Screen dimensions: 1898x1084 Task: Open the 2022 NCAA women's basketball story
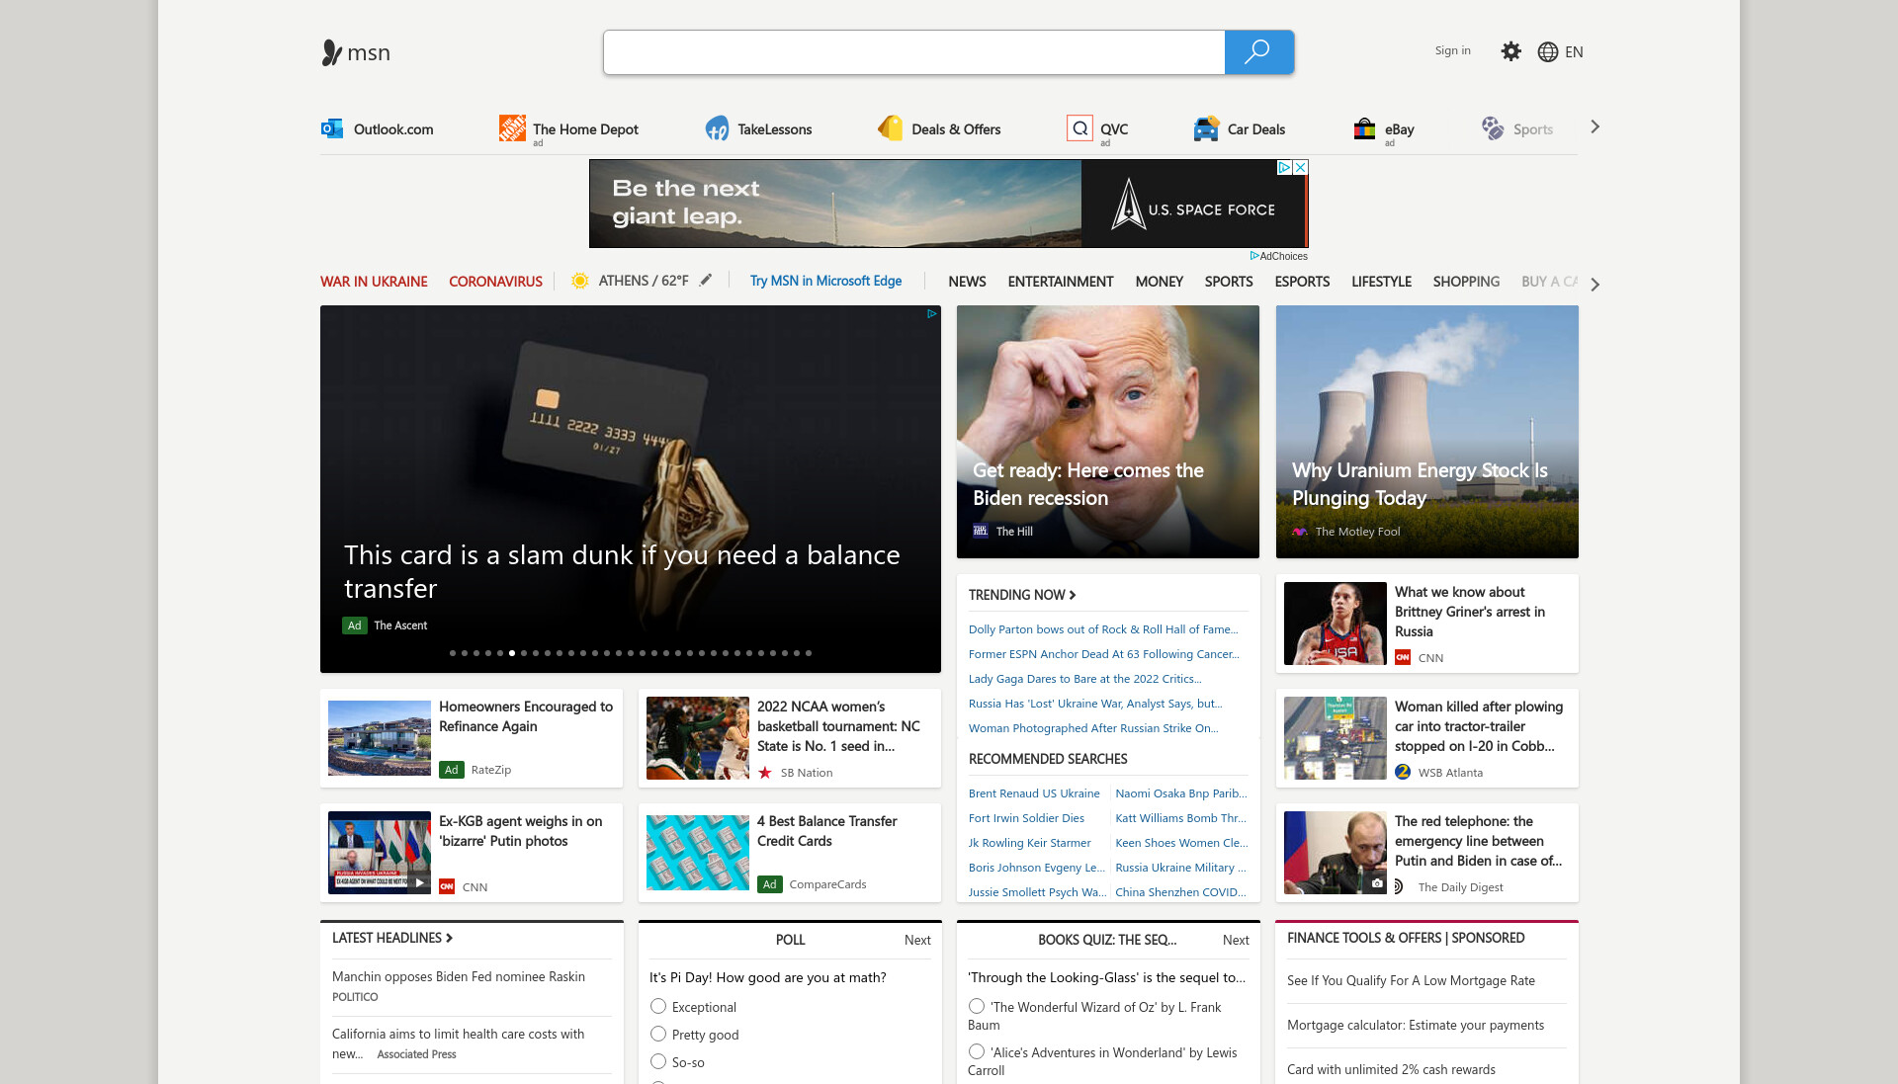pos(789,738)
